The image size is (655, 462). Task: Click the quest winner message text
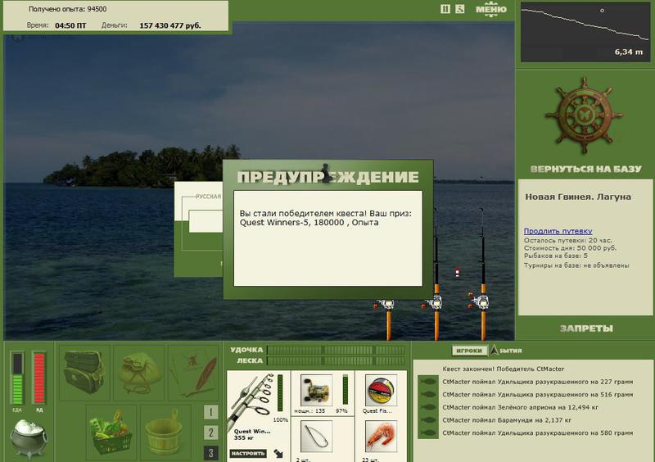pos(326,218)
